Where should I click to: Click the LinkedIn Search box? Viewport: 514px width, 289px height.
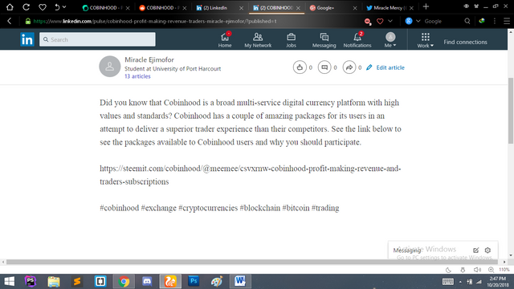97,39
